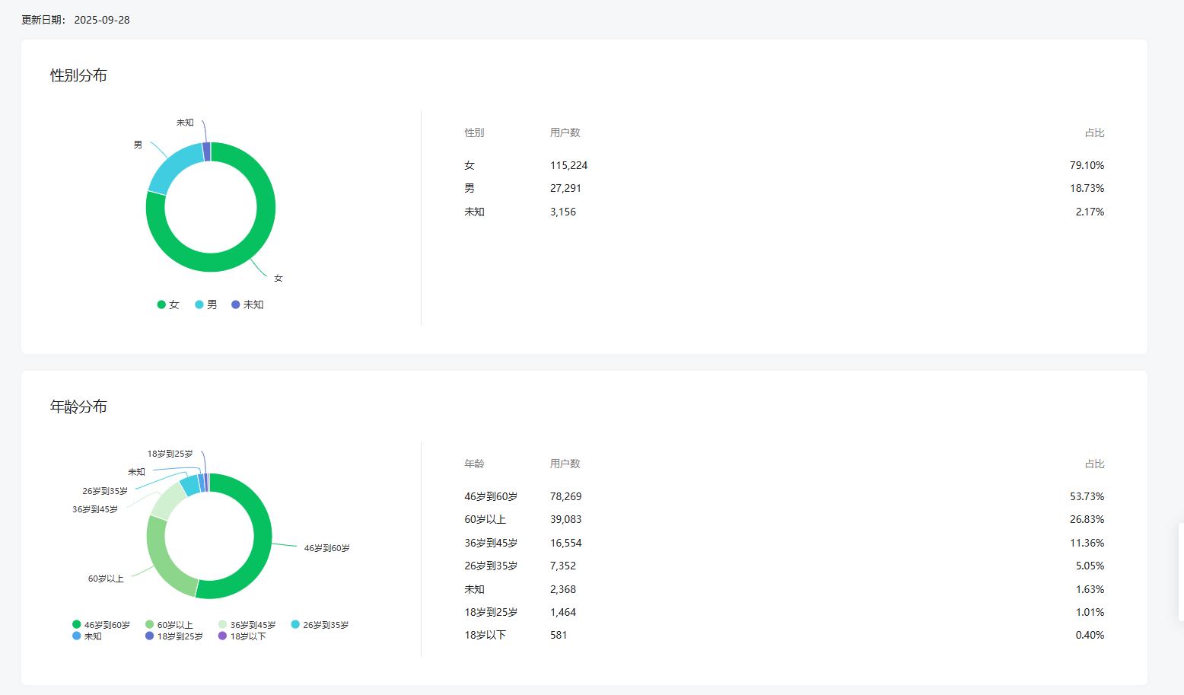Click the 36岁到45岁 row label in age table

click(491, 543)
